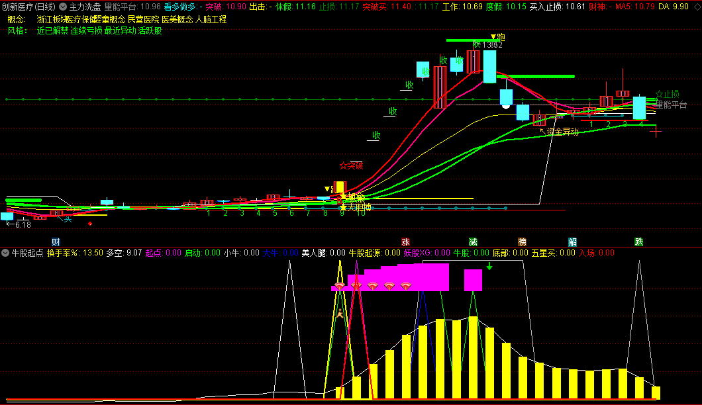
Task: Click the green down arrow in lower panel
Action: point(489,266)
